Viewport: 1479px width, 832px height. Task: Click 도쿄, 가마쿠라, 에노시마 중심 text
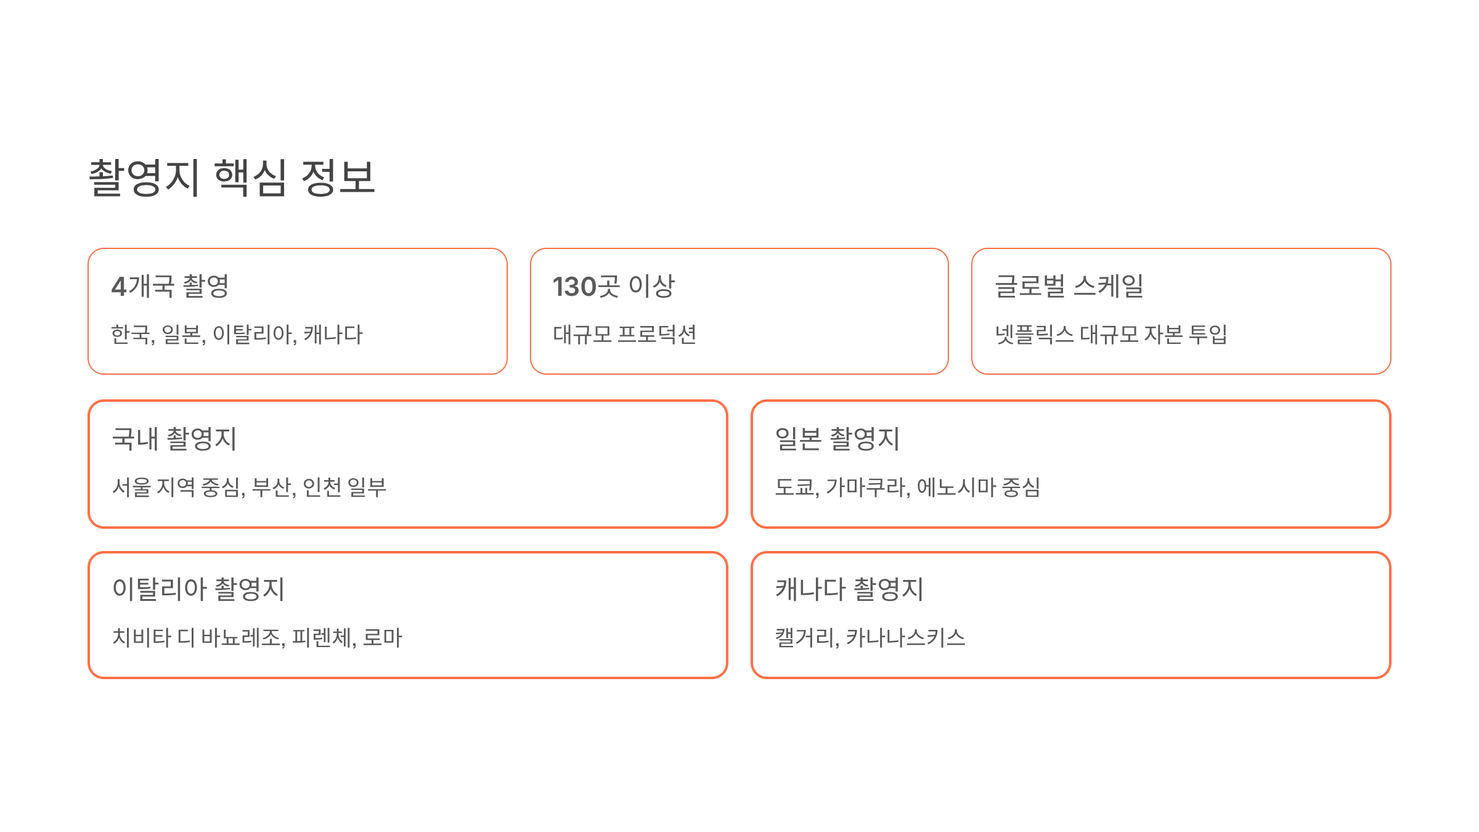point(908,487)
